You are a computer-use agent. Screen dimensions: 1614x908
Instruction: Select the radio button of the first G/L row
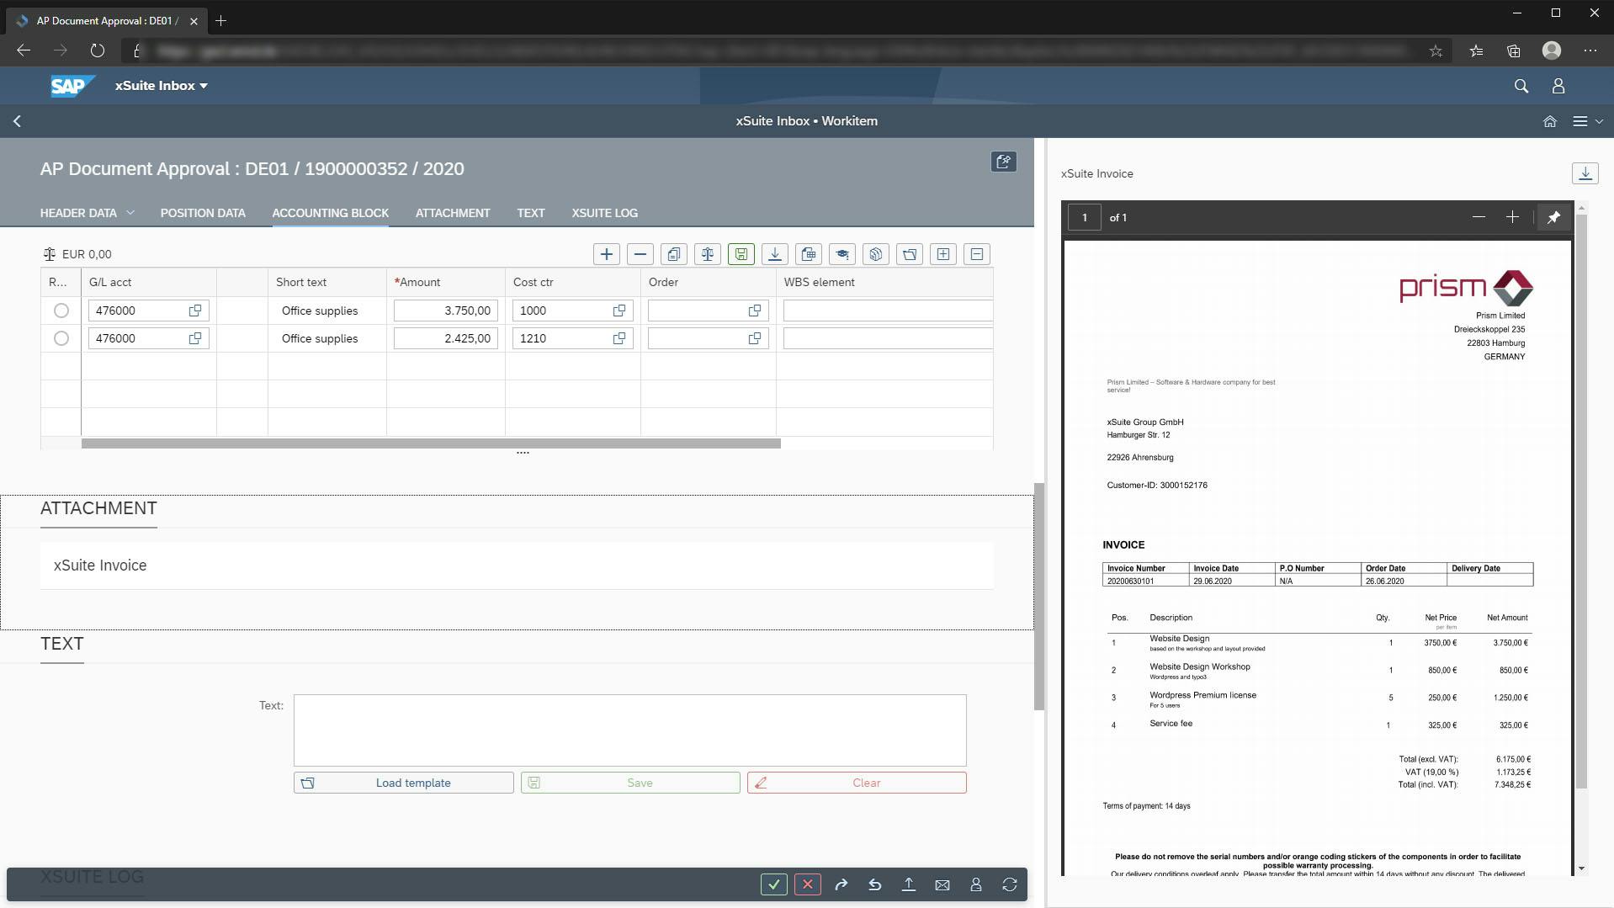point(61,310)
